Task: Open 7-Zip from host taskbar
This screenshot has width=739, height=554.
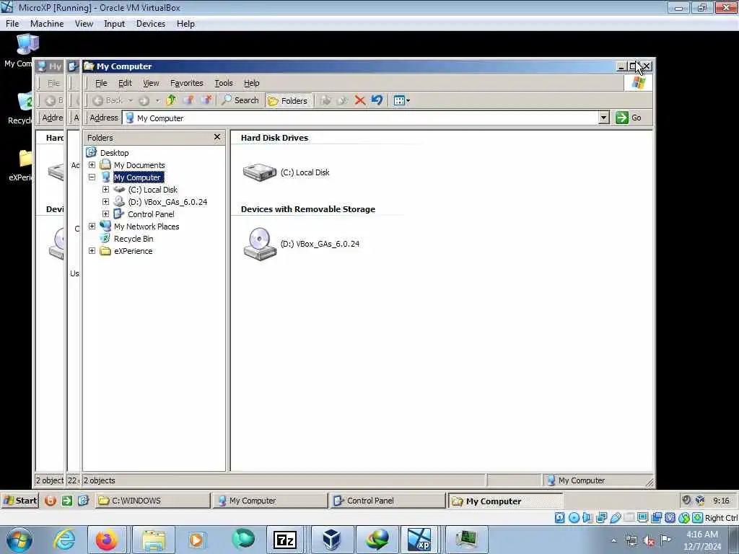Action: click(x=284, y=540)
